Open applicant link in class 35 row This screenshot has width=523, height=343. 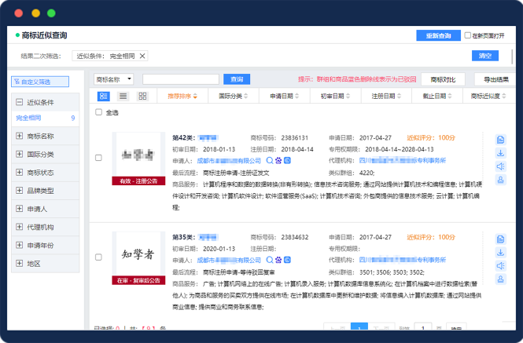229,260
